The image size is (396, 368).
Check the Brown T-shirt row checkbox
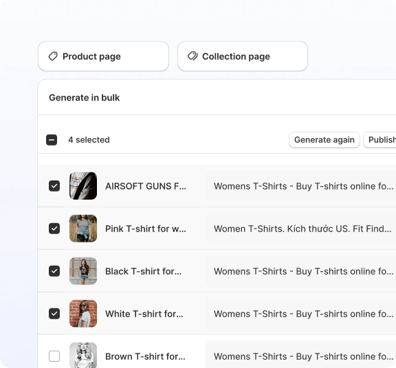[x=54, y=356]
